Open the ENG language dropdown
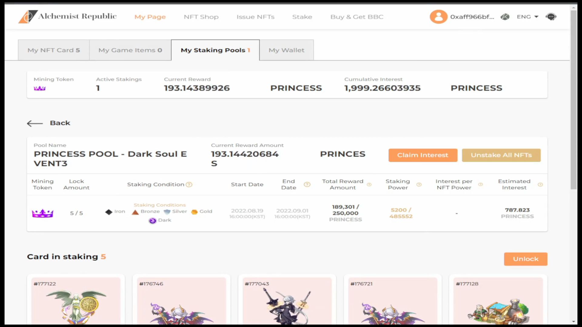 [528, 17]
